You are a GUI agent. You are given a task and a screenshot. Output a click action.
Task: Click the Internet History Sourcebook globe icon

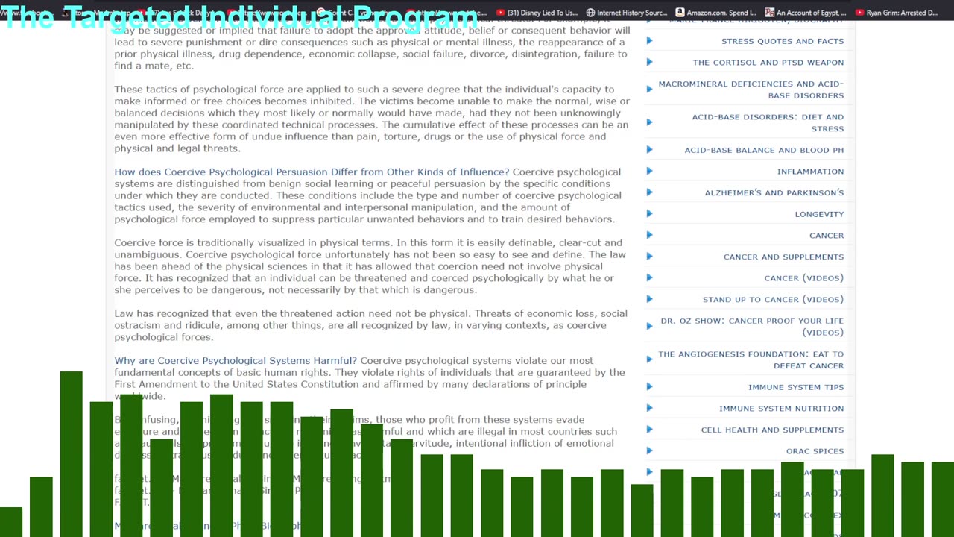tap(590, 13)
